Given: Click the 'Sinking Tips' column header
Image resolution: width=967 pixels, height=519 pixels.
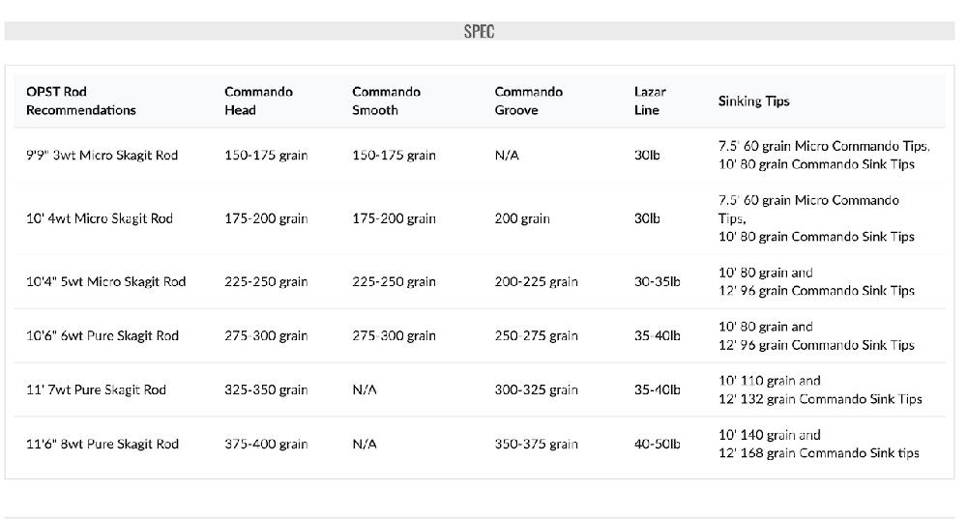Looking at the screenshot, I should click(x=753, y=101).
